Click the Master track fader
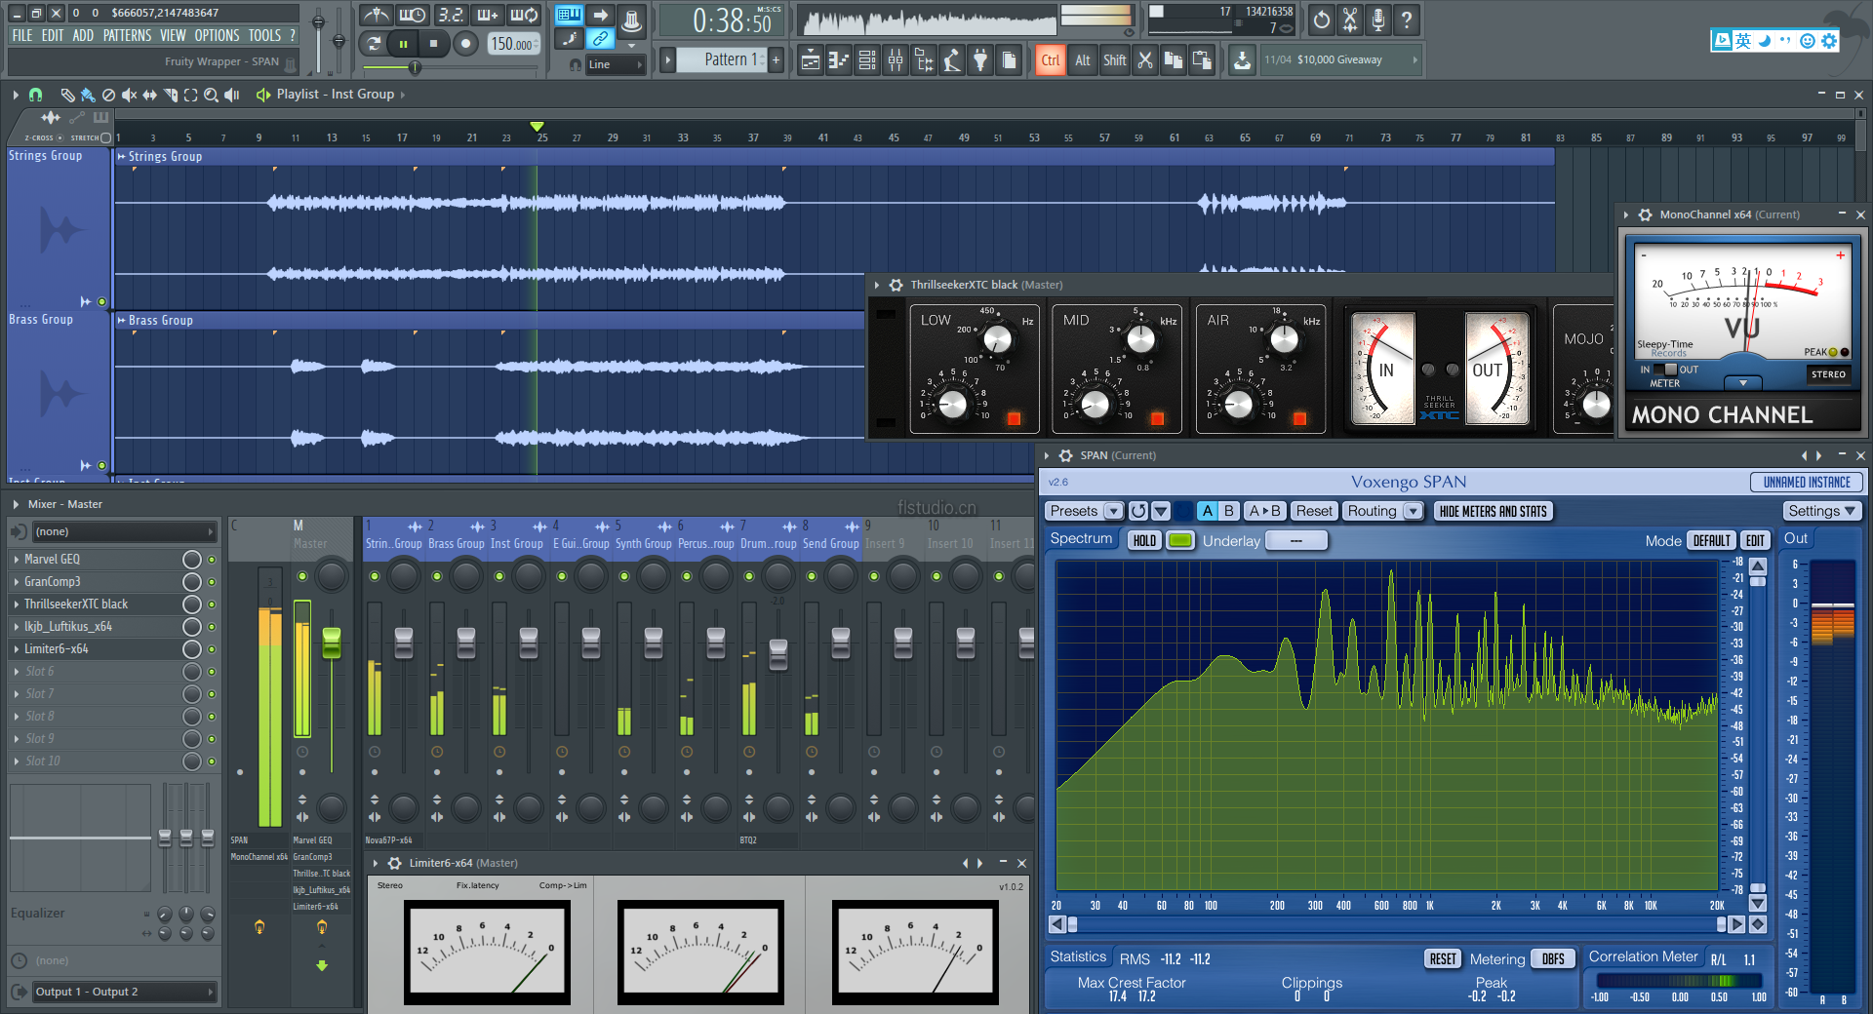 click(x=332, y=643)
